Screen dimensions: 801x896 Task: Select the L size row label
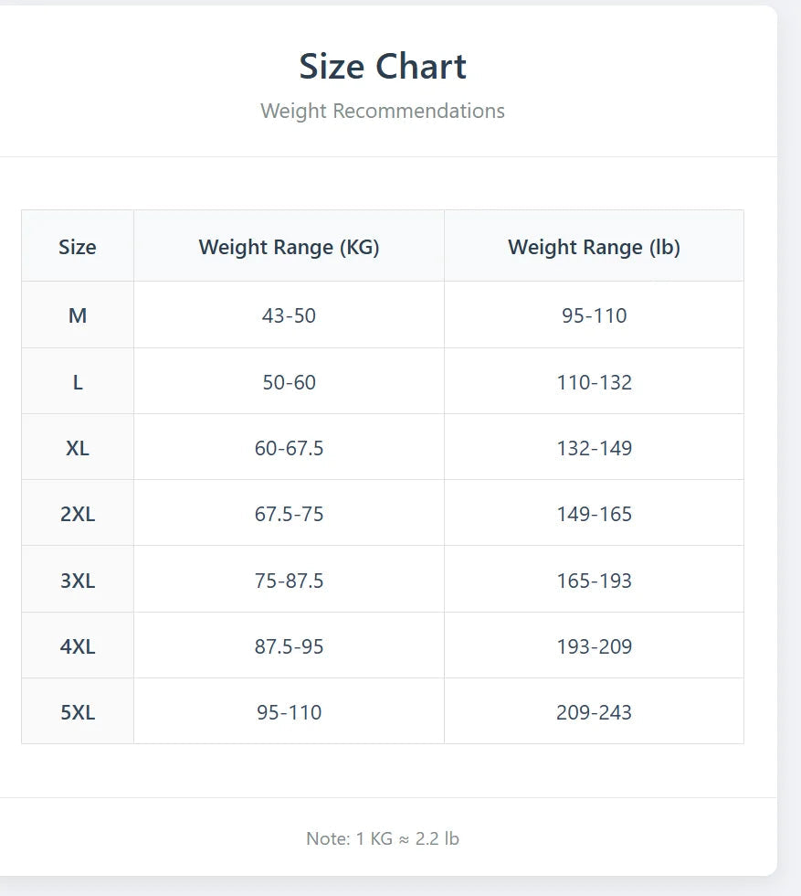coord(78,382)
